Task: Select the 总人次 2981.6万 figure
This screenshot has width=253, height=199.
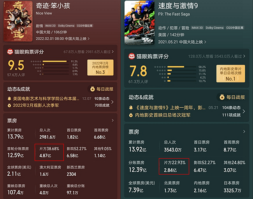Action: pos(47,134)
